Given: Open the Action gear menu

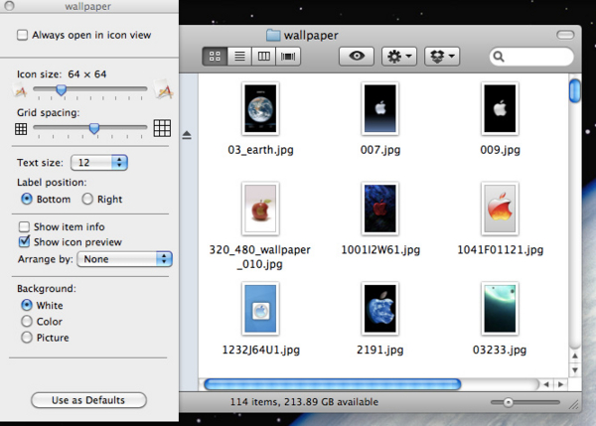Looking at the screenshot, I should pyautogui.click(x=399, y=57).
